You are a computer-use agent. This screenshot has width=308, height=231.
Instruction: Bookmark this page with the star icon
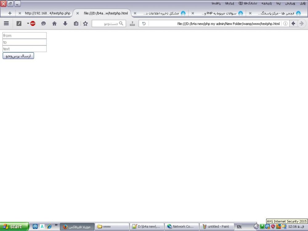85,23
